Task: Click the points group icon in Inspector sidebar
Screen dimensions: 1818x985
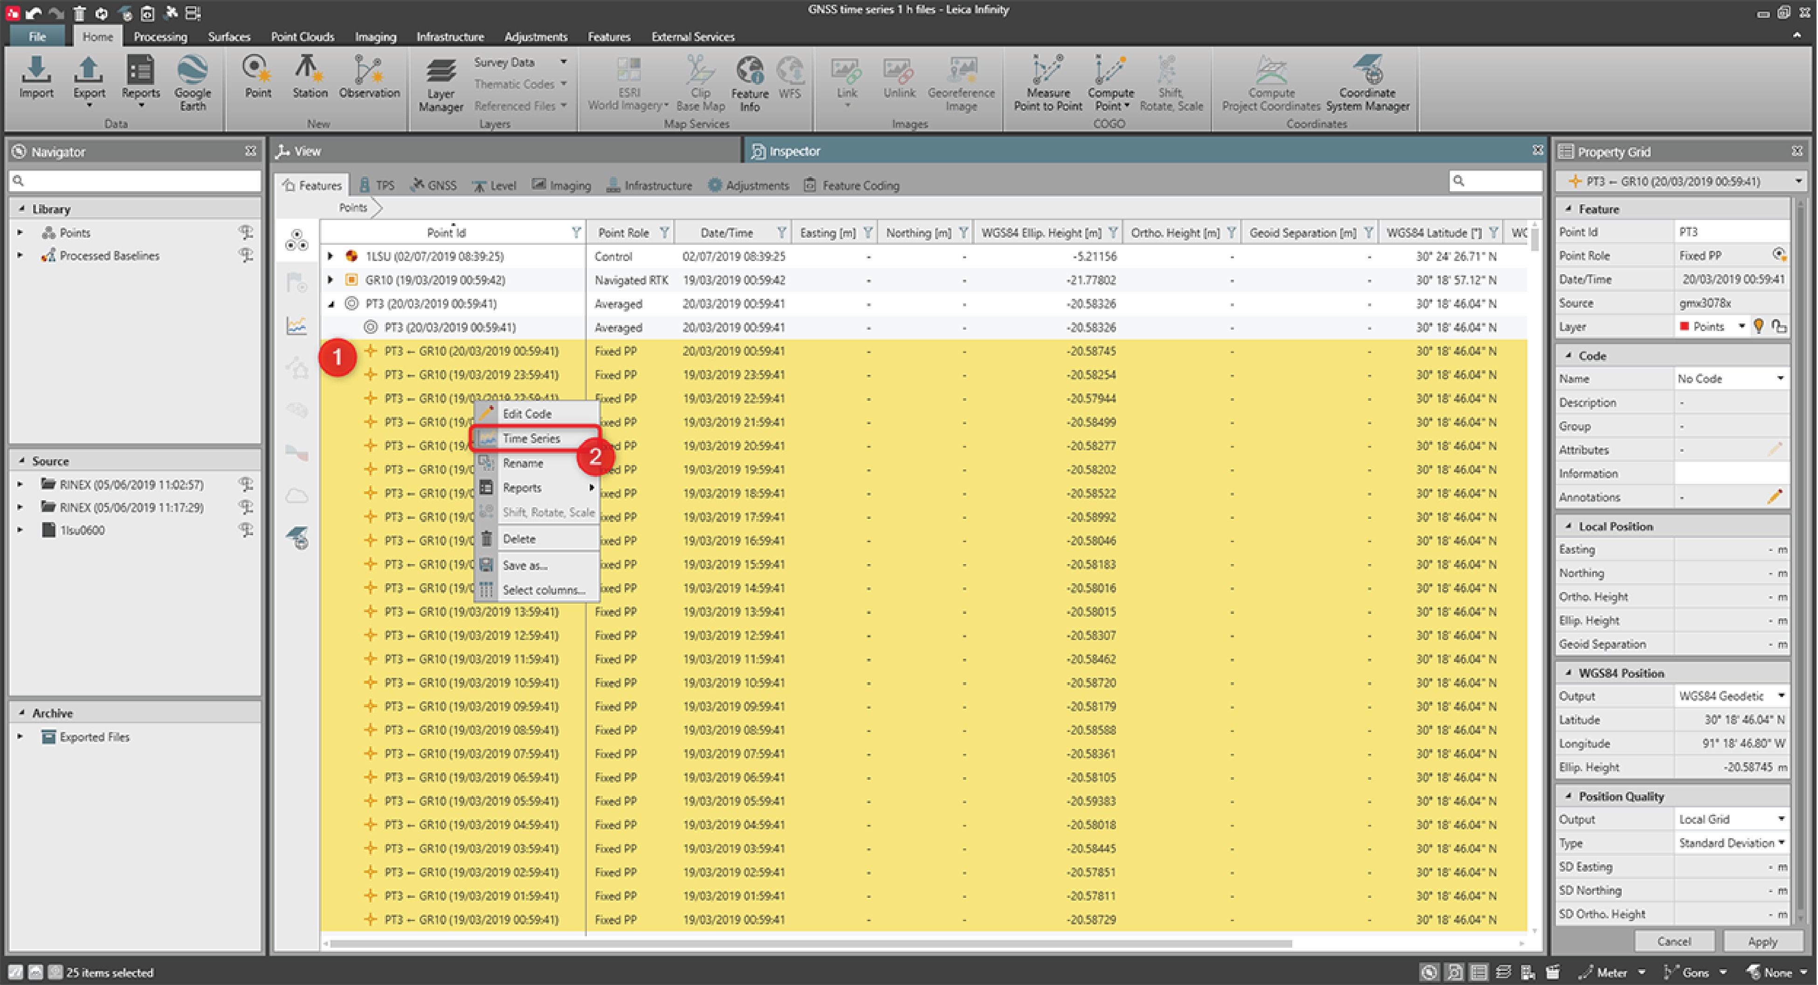Action: tap(296, 241)
